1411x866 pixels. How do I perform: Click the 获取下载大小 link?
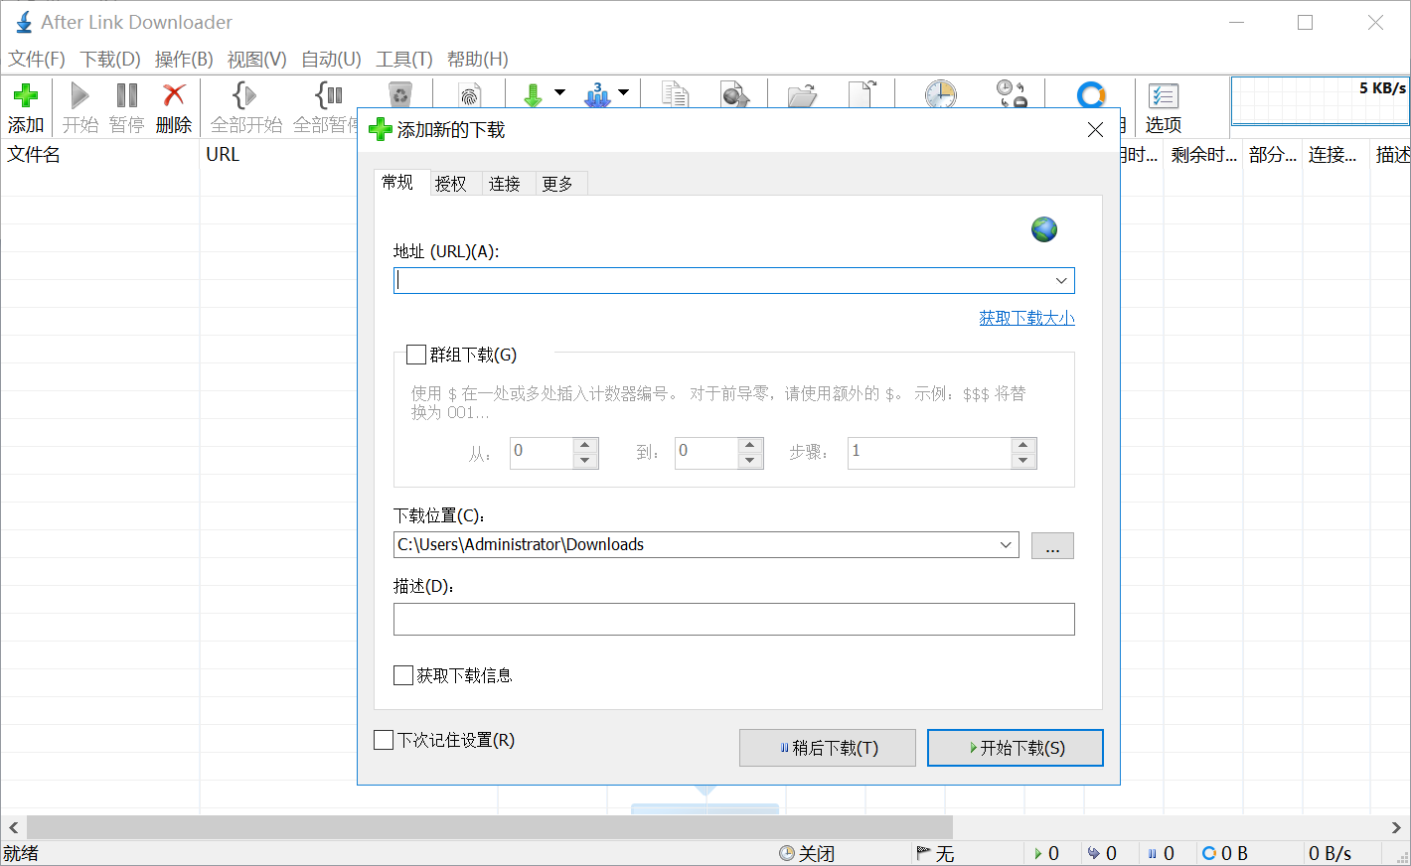pyautogui.click(x=1026, y=318)
